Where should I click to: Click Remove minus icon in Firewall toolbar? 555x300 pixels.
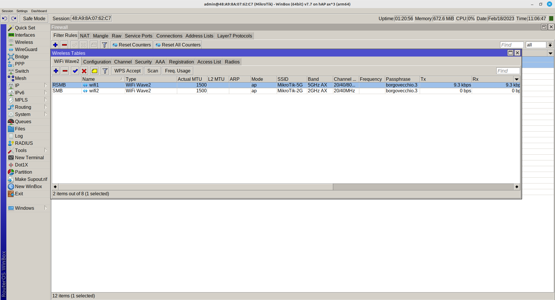click(x=64, y=45)
